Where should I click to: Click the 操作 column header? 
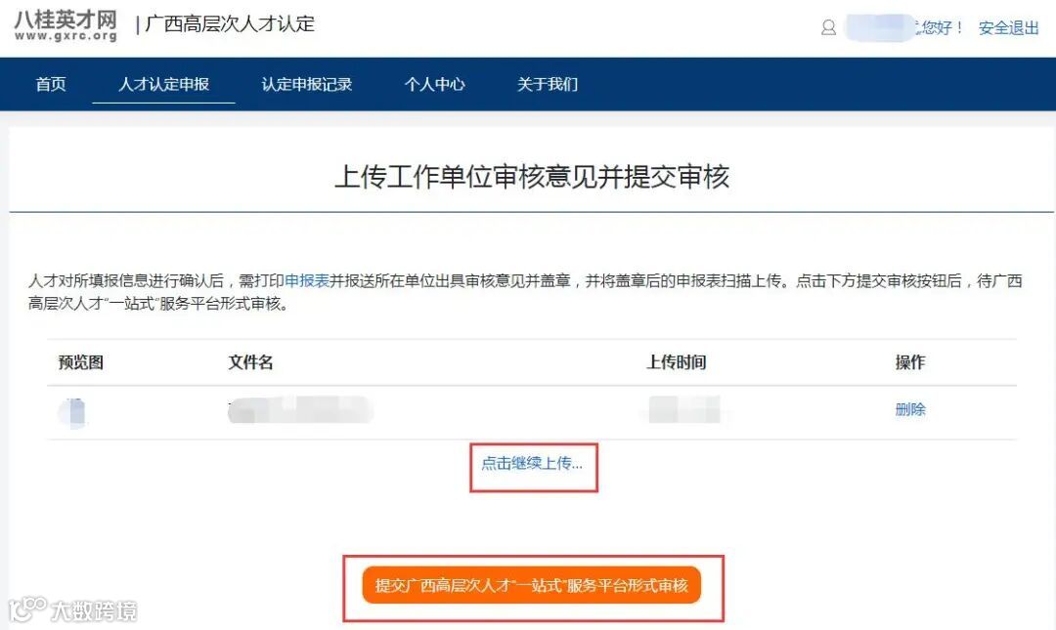[x=910, y=362]
